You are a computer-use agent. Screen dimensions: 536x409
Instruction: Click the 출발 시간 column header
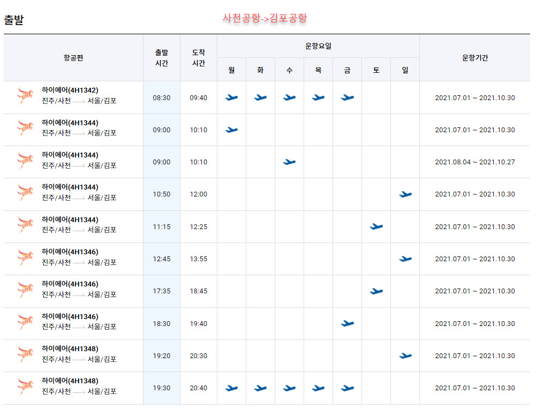162,58
